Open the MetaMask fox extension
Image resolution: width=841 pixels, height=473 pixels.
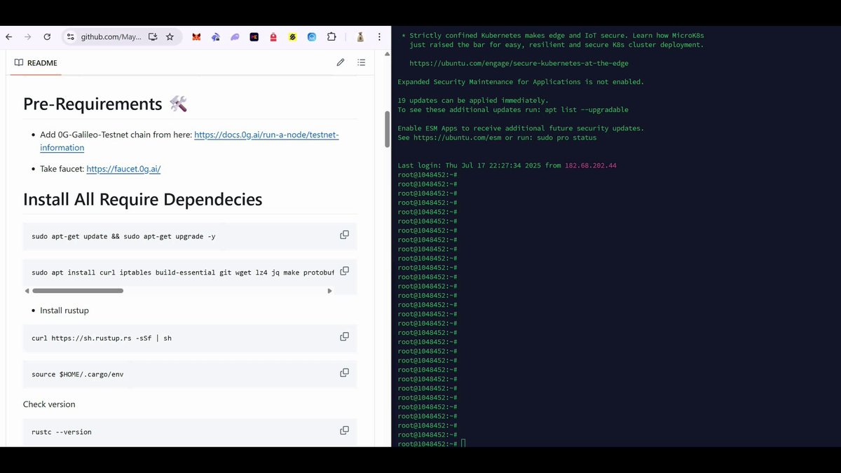pyautogui.click(x=197, y=36)
